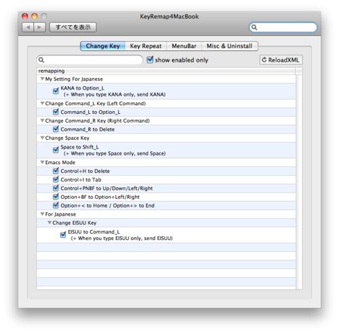
Task: Select the text 'Change Space Key'
Action: [67, 138]
